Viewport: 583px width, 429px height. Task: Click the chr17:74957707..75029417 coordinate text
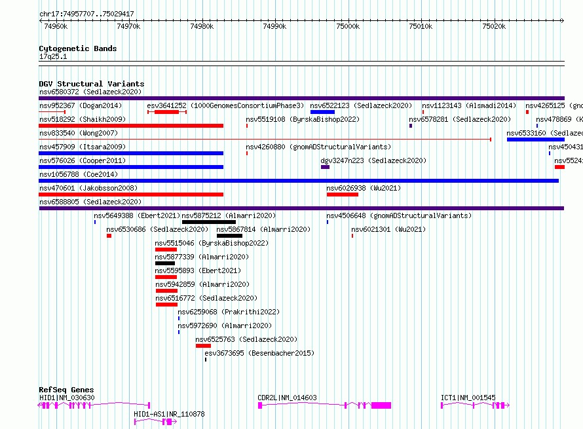coord(86,14)
